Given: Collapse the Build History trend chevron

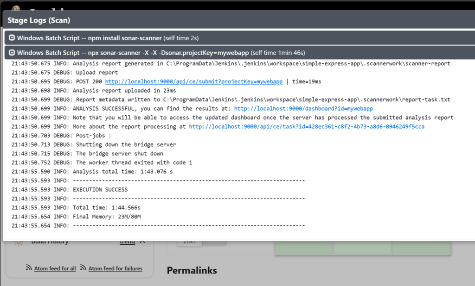Looking at the screenshot, I should (x=142, y=242).
